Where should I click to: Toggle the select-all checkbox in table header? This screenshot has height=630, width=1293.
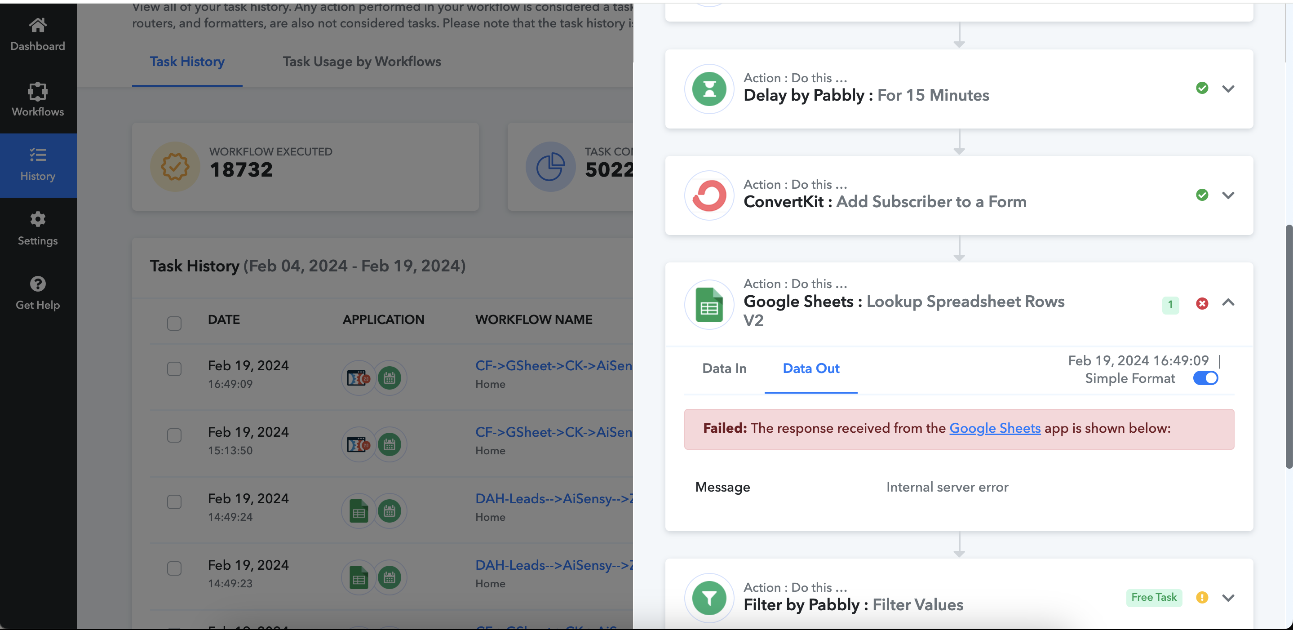click(174, 323)
